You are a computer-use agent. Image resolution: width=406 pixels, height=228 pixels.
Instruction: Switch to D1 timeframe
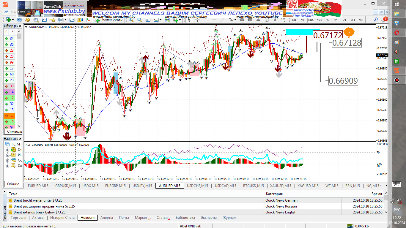[x=344, y=20]
